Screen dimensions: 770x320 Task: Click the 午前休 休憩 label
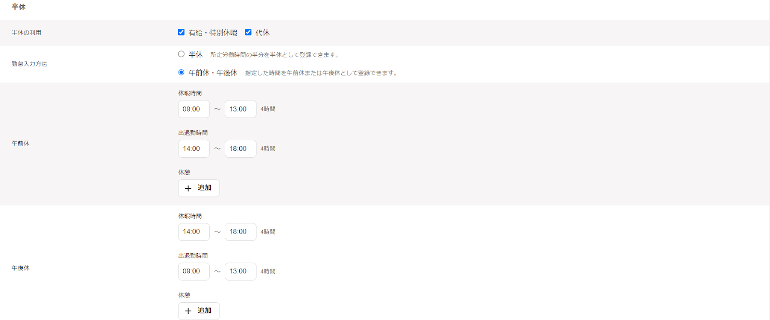pyautogui.click(x=184, y=172)
